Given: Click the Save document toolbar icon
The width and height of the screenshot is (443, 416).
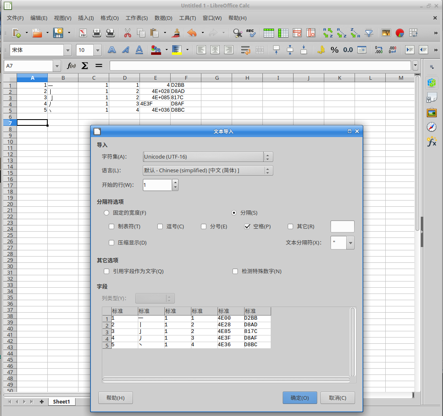Looking at the screenshot, I should pyautogui.click(x=58, y=33).
